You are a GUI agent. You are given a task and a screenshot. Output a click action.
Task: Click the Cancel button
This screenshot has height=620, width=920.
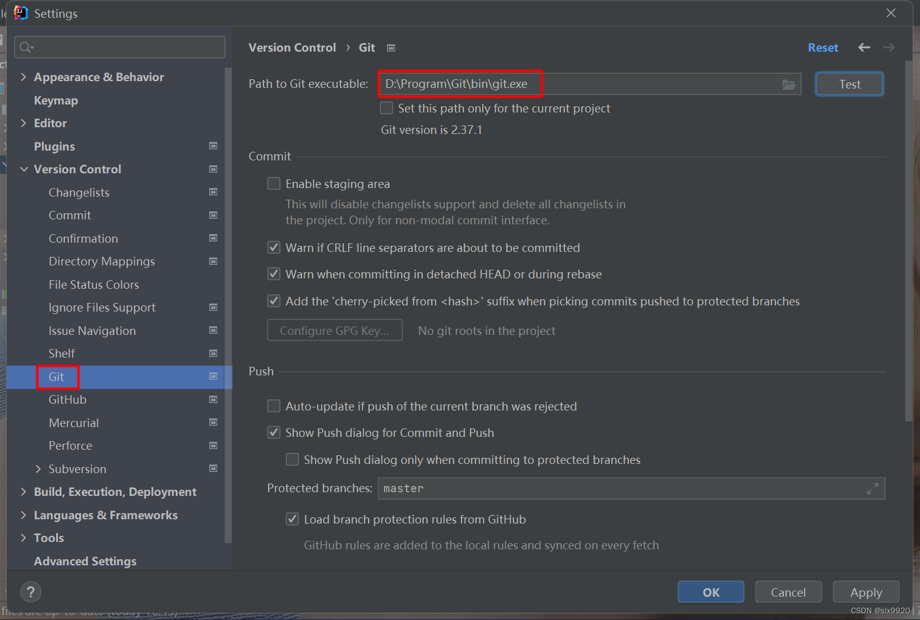[x=788, y=592]
